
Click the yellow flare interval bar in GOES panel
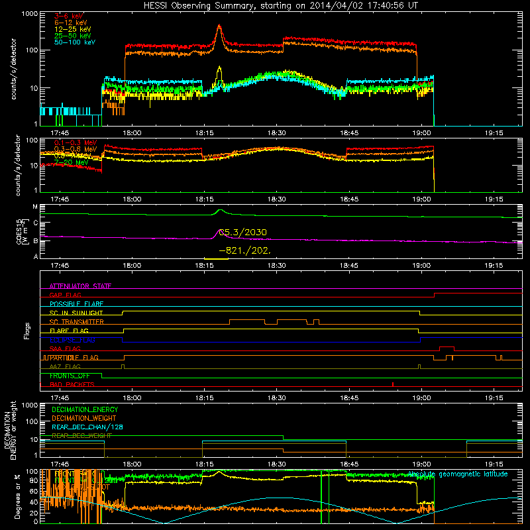[x=217, y=259]
